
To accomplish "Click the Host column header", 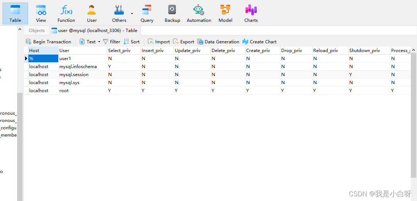I will pos(43,51).
